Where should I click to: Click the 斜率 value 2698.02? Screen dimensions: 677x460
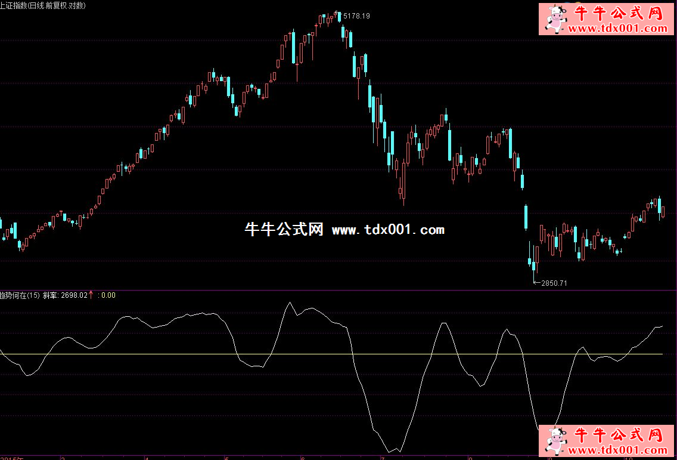pos(74,295)
